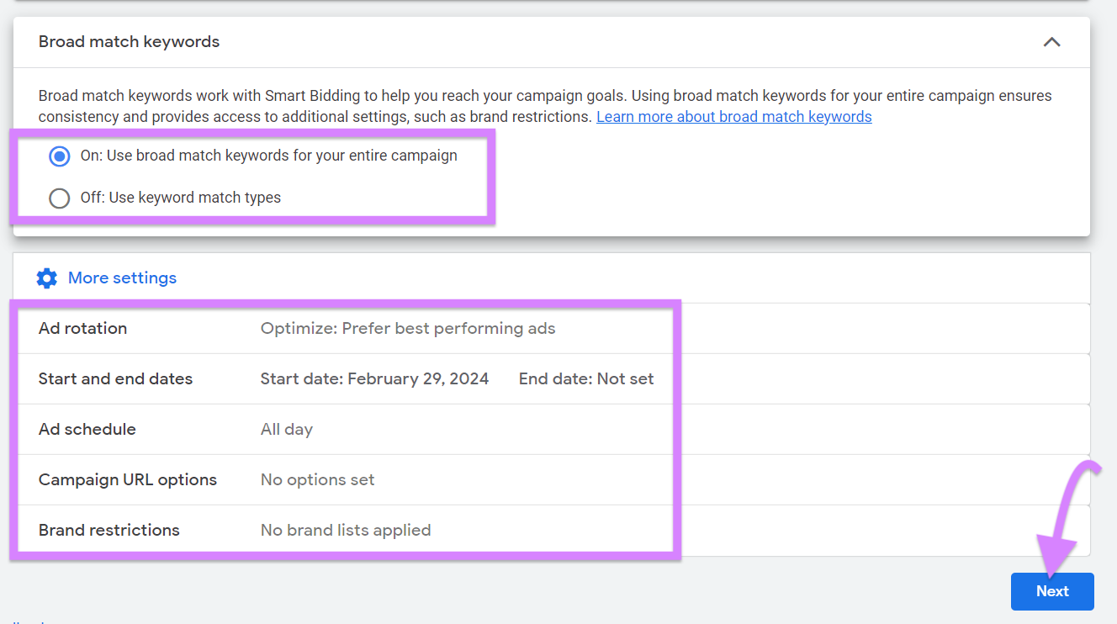Click the Broad match keywords section header
This screenshot has width=1117, height=624.
tap(129, 40)
